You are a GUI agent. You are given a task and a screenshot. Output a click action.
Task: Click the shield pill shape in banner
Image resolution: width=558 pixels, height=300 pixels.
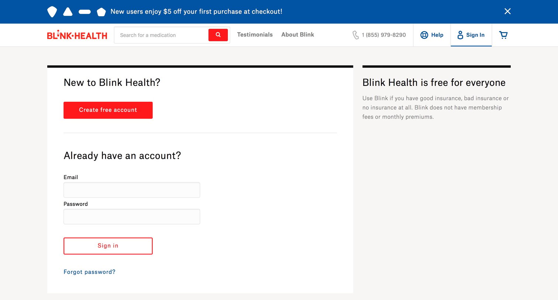click(52, 12)
